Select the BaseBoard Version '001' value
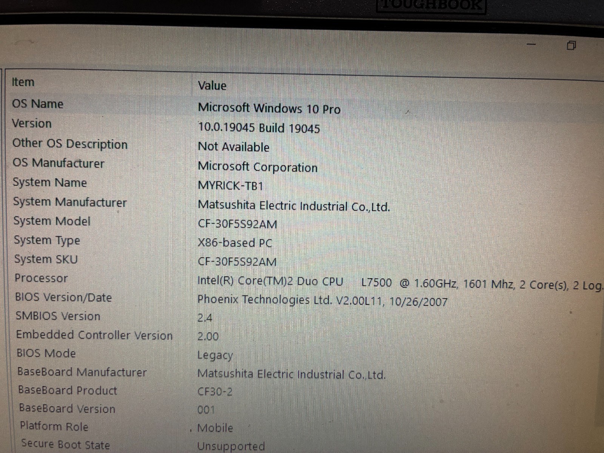Viewport: 604px width, 453px height. click(x=206, y=410)
